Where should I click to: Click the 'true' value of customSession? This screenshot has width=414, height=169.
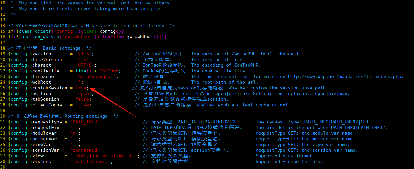point(81,88)
